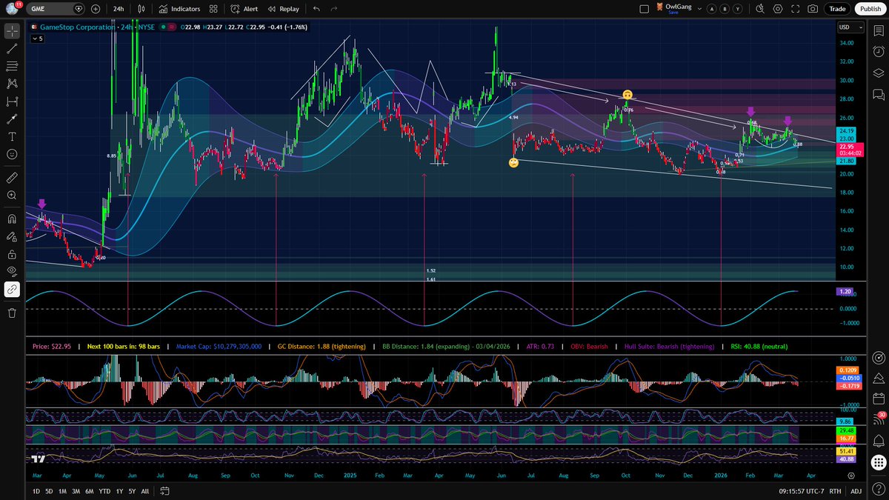The image size is (889, 500).
Task: Click the A quick-access circle button
Action: click(712, 9)
